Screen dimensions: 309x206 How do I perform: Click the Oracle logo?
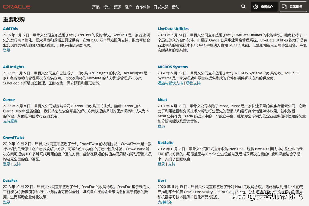17,7
